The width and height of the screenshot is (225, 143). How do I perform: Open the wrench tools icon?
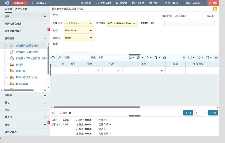point(59,58)
